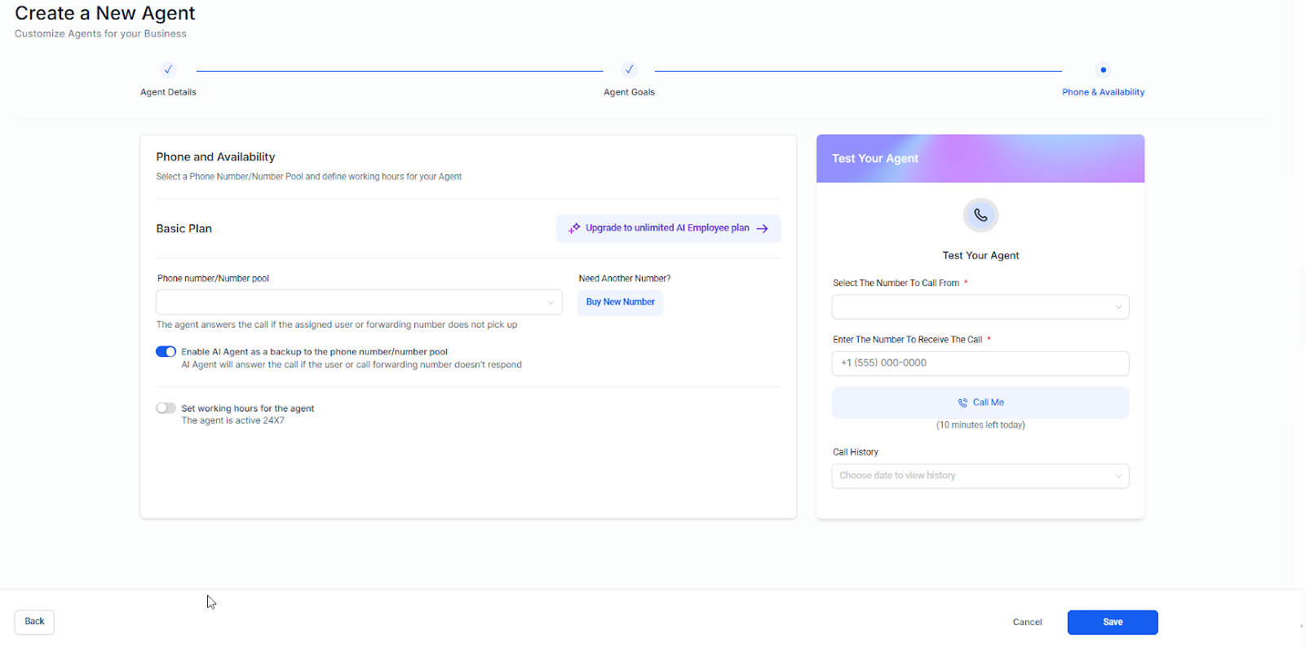The image size is (1305, 647).
Task: Go to Agent Goals step label
Action: click(629, 92)
